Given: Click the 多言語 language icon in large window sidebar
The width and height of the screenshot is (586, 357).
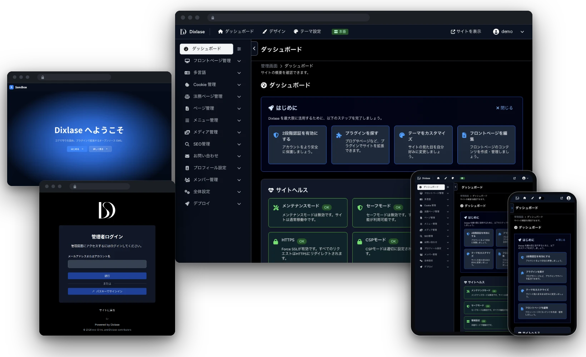Looking at the screenshot, I should click(x=187, y=72).
